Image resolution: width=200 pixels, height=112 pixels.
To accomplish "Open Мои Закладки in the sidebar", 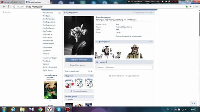I will click(x=48, y=40).
